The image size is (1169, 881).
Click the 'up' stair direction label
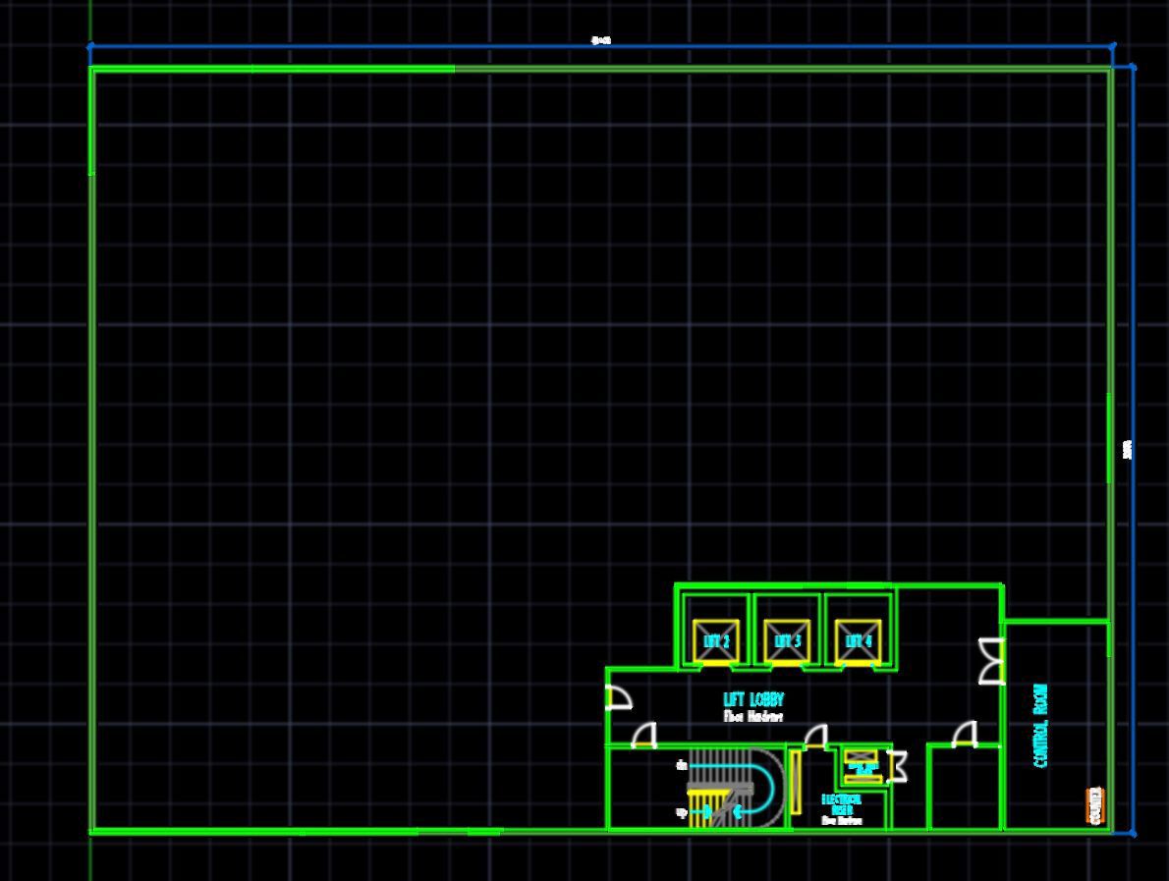[x=681, y=812]
